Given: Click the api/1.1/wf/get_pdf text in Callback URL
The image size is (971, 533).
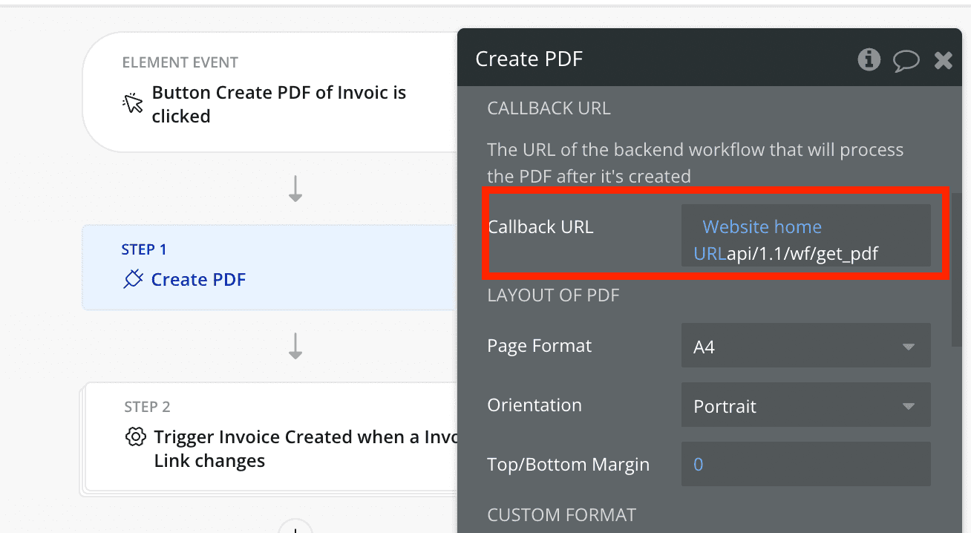Looking at the screenshot, I should [x=802, y=254].
